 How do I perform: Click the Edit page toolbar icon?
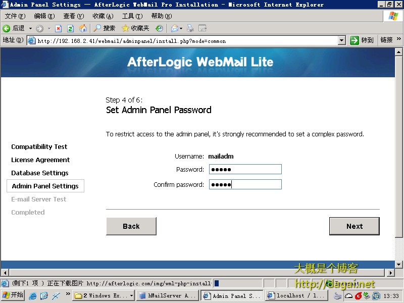click(x=203, y=28)
